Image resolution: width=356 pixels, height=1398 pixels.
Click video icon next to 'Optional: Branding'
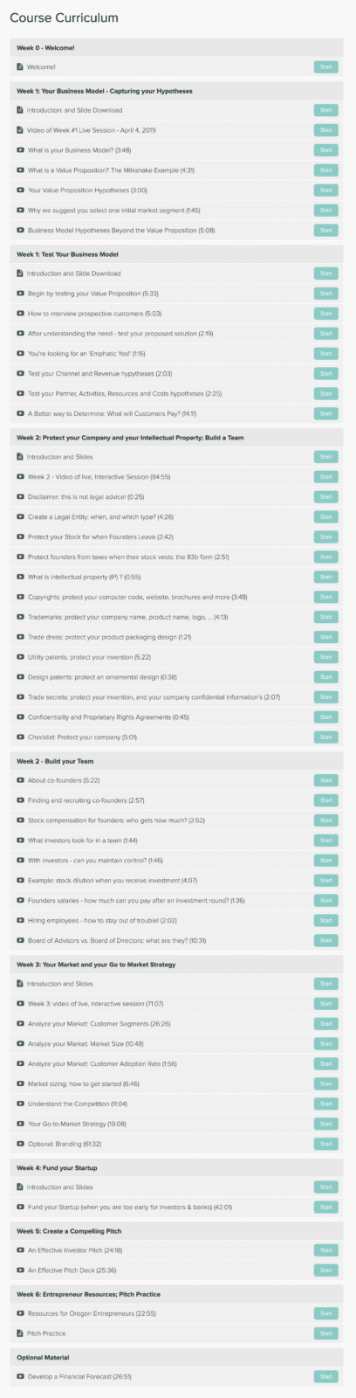(20, 1144)
